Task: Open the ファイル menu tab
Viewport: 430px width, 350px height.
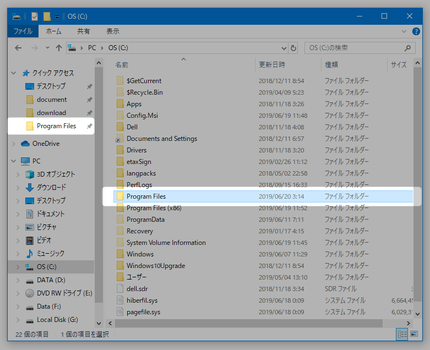Action: click(x=23, y=31)
